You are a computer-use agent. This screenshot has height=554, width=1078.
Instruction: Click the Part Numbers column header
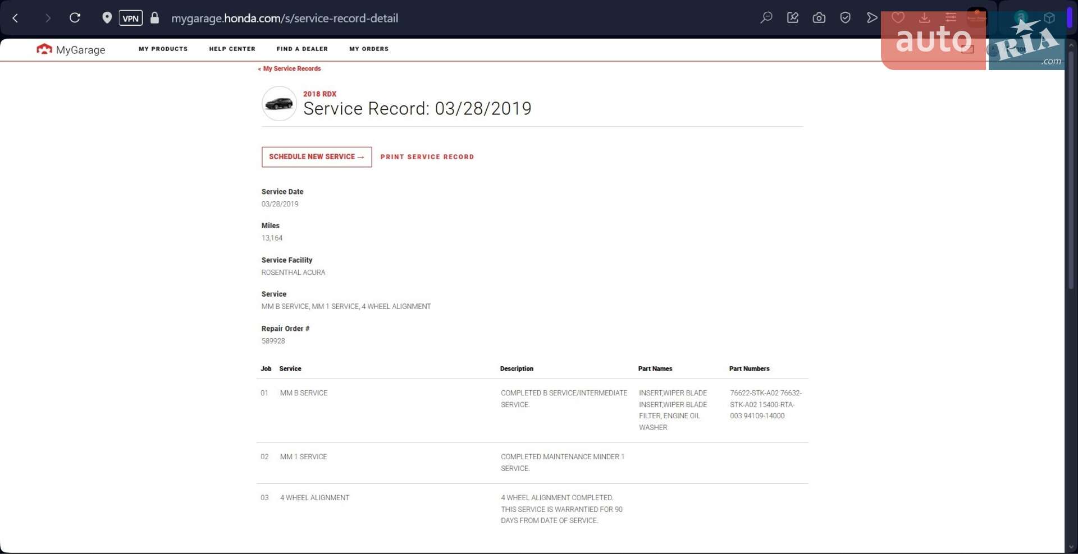[750, 369]
